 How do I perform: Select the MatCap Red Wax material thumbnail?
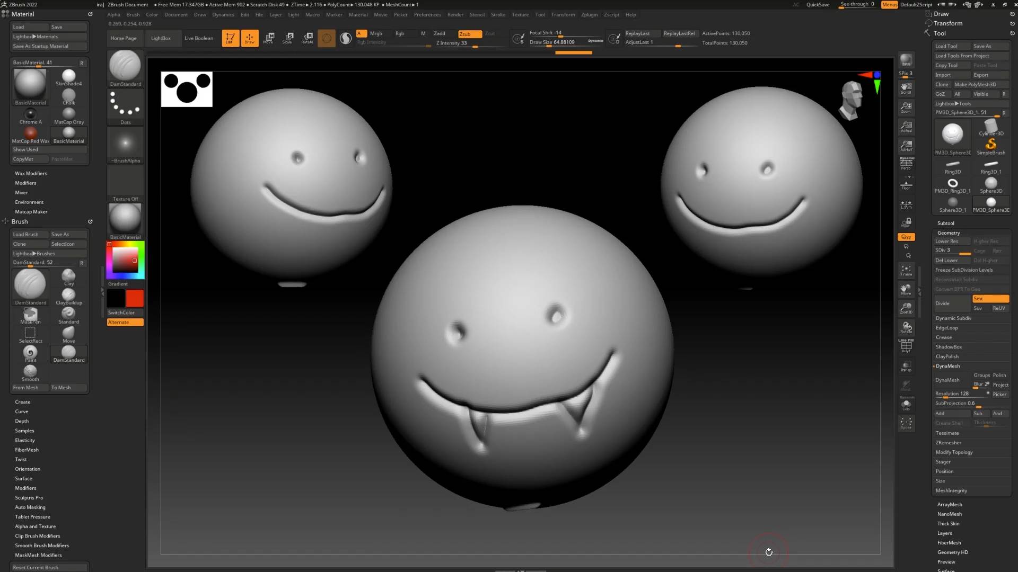pyautogui.click(x=31, y=133)
